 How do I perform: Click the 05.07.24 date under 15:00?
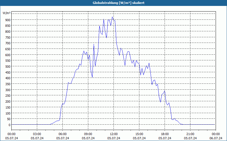click(x=139, y=138)
